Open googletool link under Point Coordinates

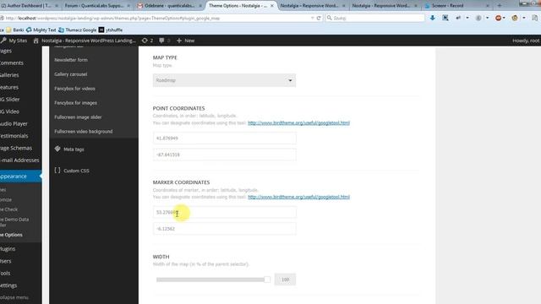click(298, 123)
